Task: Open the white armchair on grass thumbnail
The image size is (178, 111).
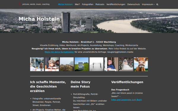Action: (82, 64)
